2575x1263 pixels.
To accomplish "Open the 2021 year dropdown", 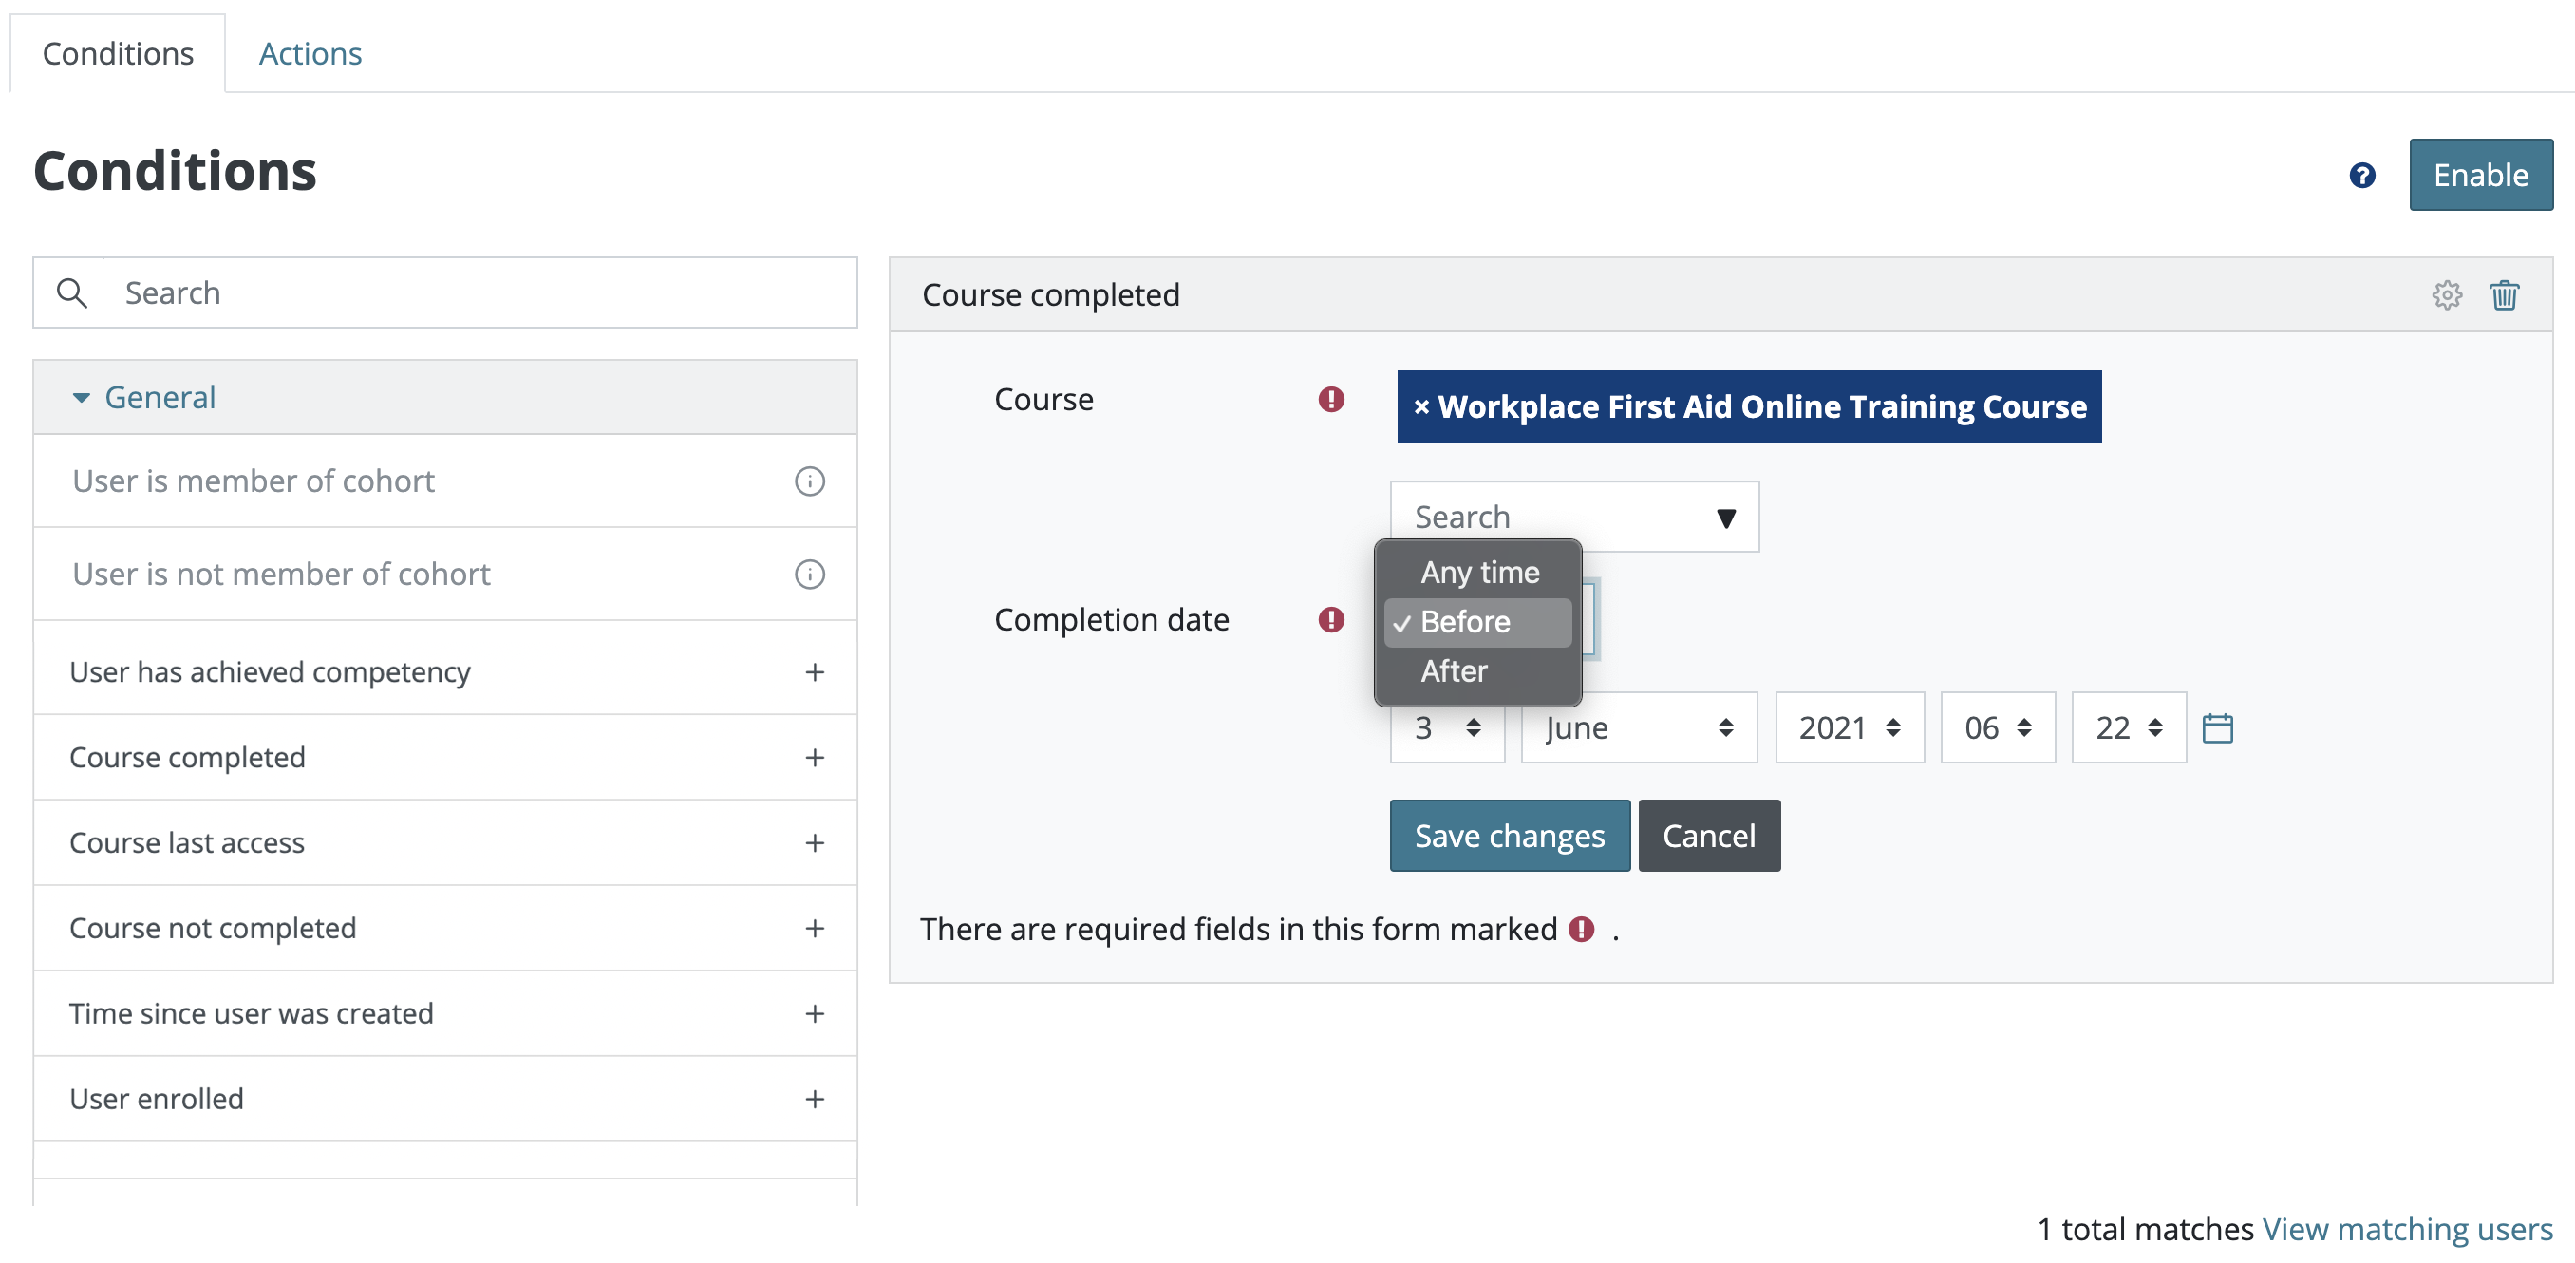I will pos(1849,727).
